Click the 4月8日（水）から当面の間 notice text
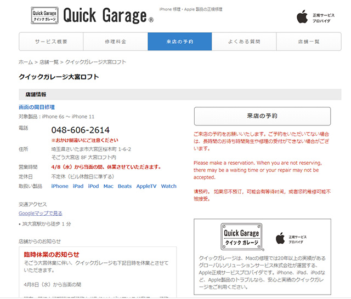 click(x=53, y=285)
